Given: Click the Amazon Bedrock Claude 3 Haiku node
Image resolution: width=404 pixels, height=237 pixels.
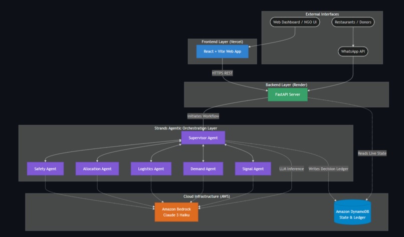Looking at the screenshot, I should [x=176, y=212].
